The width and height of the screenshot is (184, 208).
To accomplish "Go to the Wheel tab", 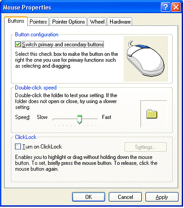I will (97, 22).
